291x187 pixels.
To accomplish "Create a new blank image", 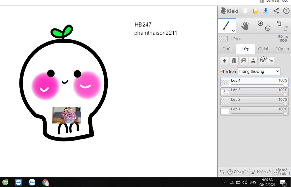I will point(245,11).
